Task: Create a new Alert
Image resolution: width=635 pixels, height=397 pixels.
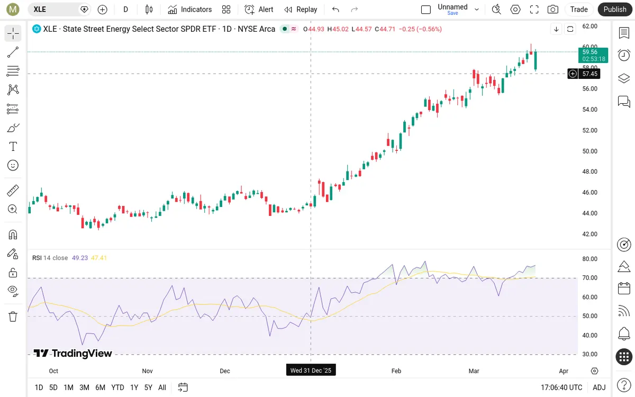Action: [x=259, y=10]
